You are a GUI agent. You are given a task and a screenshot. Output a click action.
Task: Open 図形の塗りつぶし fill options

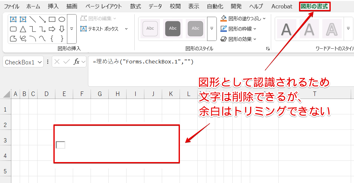click(x=243, y=18)
